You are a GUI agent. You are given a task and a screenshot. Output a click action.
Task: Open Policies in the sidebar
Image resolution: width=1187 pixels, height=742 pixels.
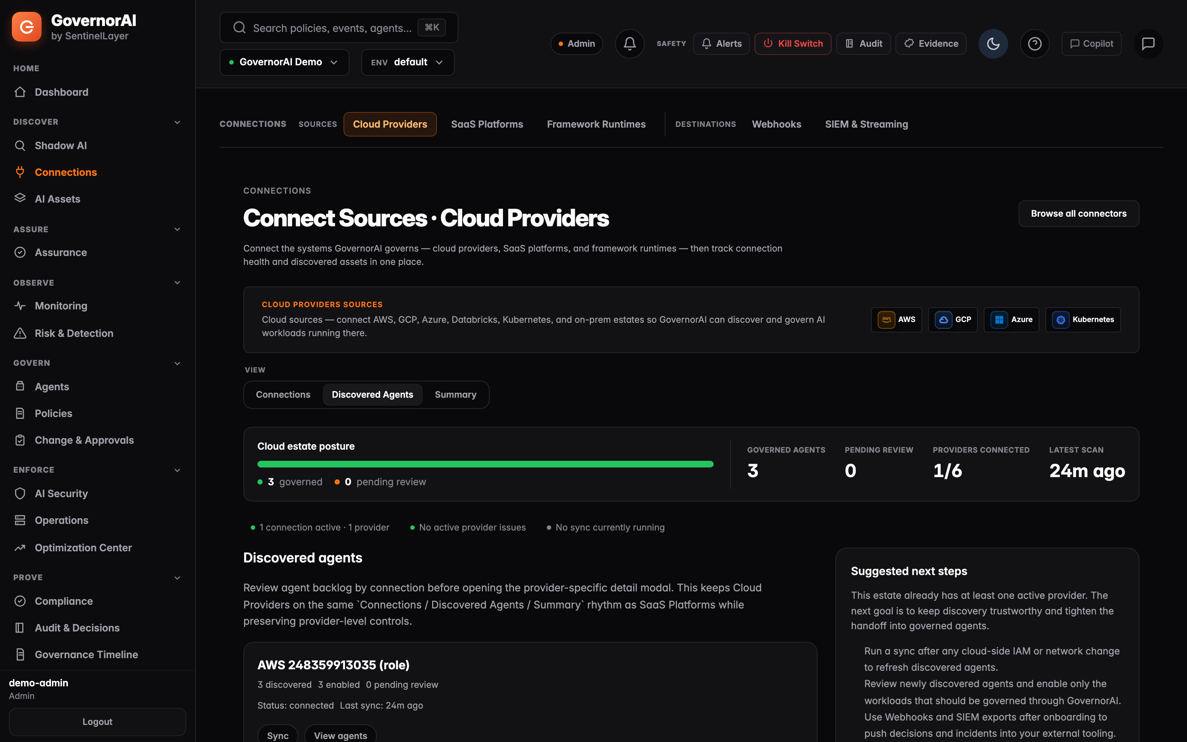click(x=53, y=413)
